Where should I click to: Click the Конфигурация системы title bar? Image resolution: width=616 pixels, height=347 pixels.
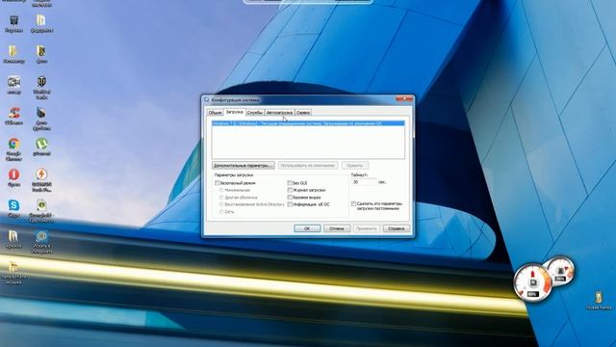point(298,100)
